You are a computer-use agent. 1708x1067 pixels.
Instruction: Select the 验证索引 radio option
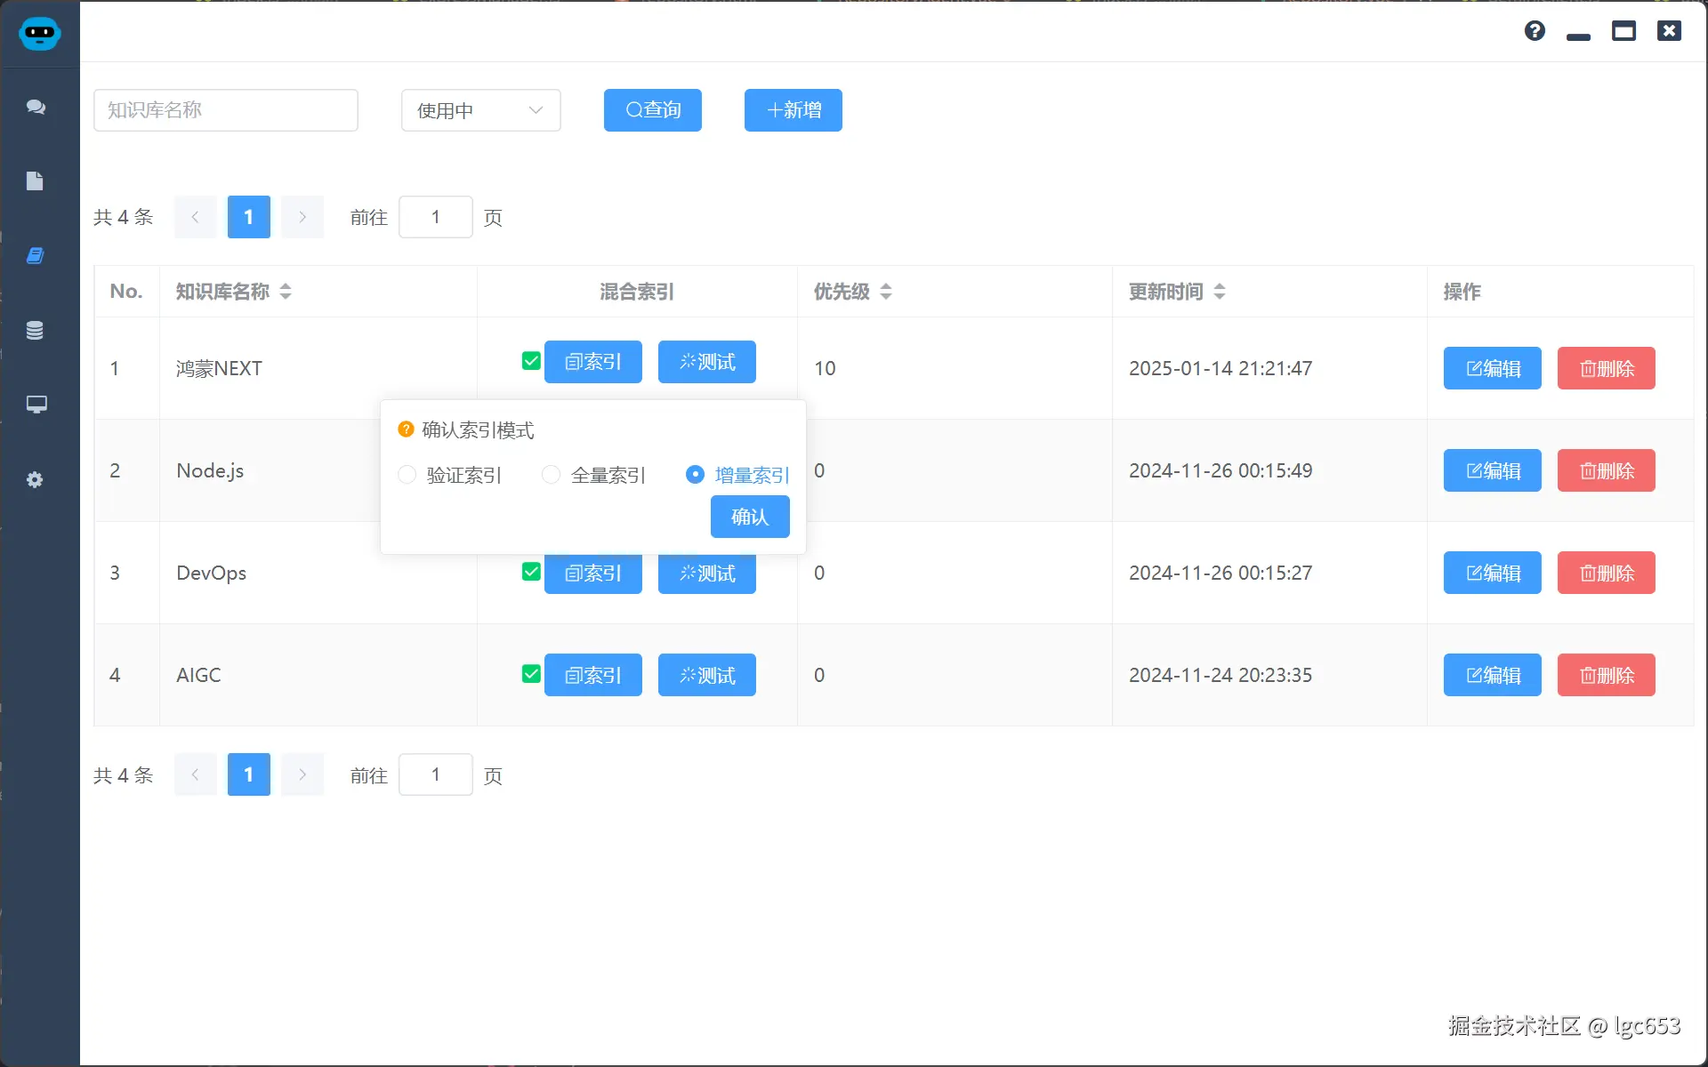pos(407,475)
